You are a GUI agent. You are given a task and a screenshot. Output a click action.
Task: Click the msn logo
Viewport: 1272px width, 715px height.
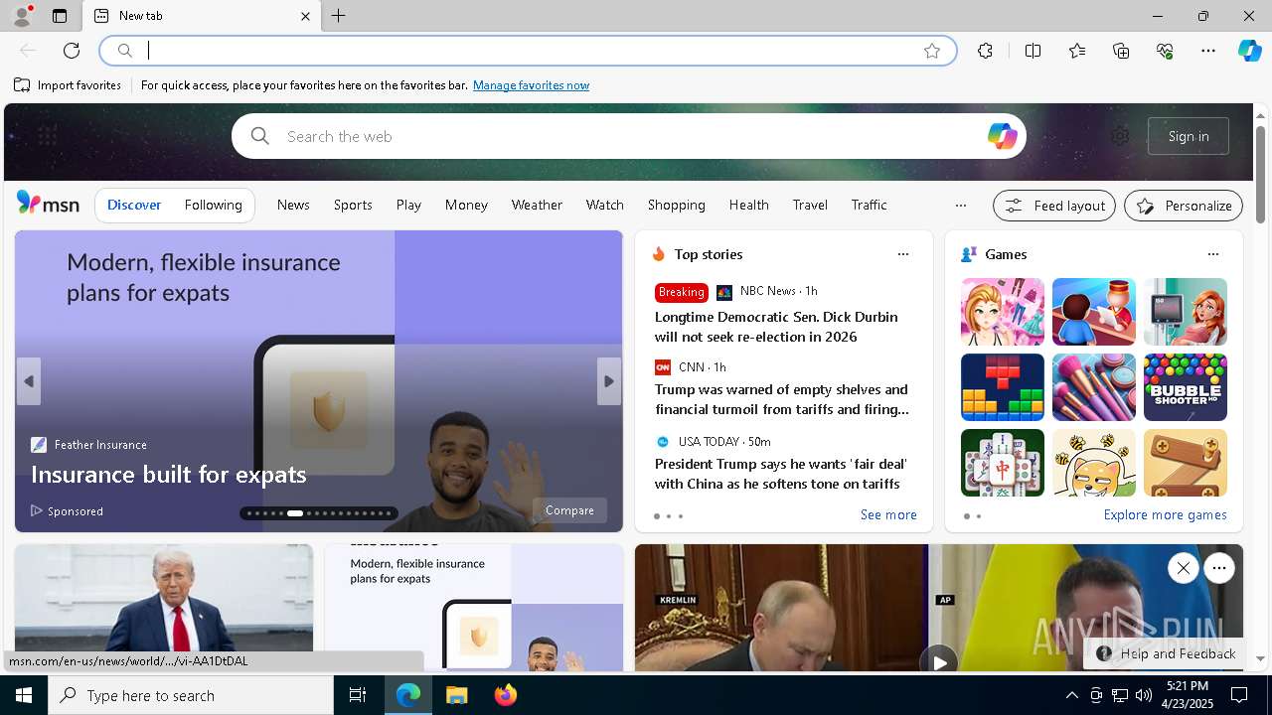(x=48, y=204)
